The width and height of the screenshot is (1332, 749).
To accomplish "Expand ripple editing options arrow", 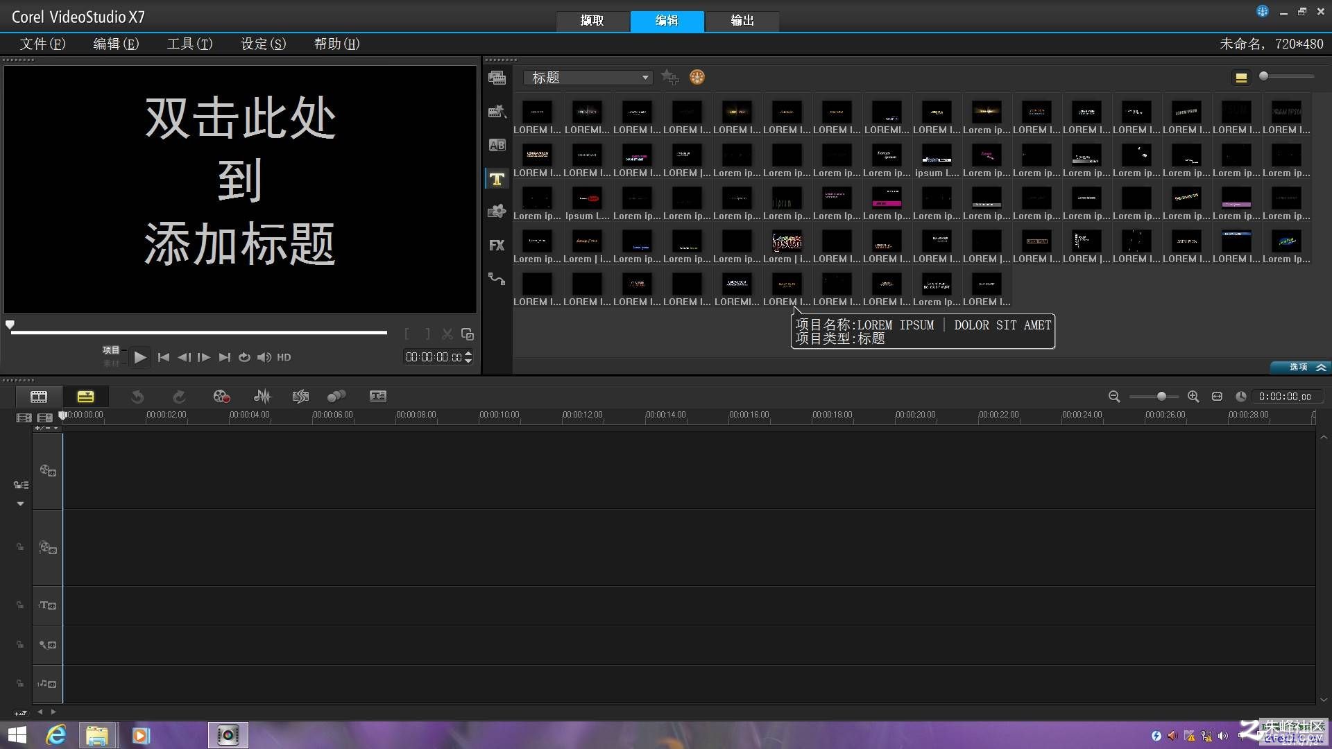I will click(20, 503).
